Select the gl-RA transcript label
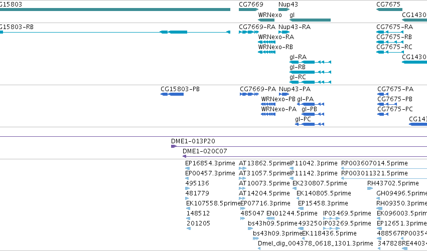 pyautogui.click(x=298, y=57)
